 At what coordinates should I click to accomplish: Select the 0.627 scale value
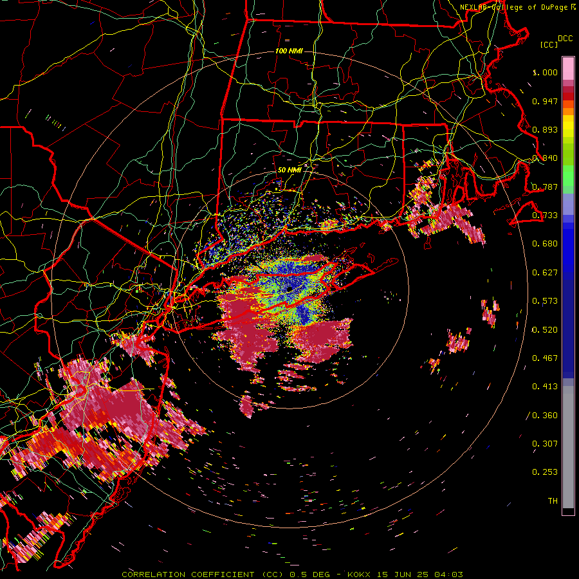coord(545,273)
